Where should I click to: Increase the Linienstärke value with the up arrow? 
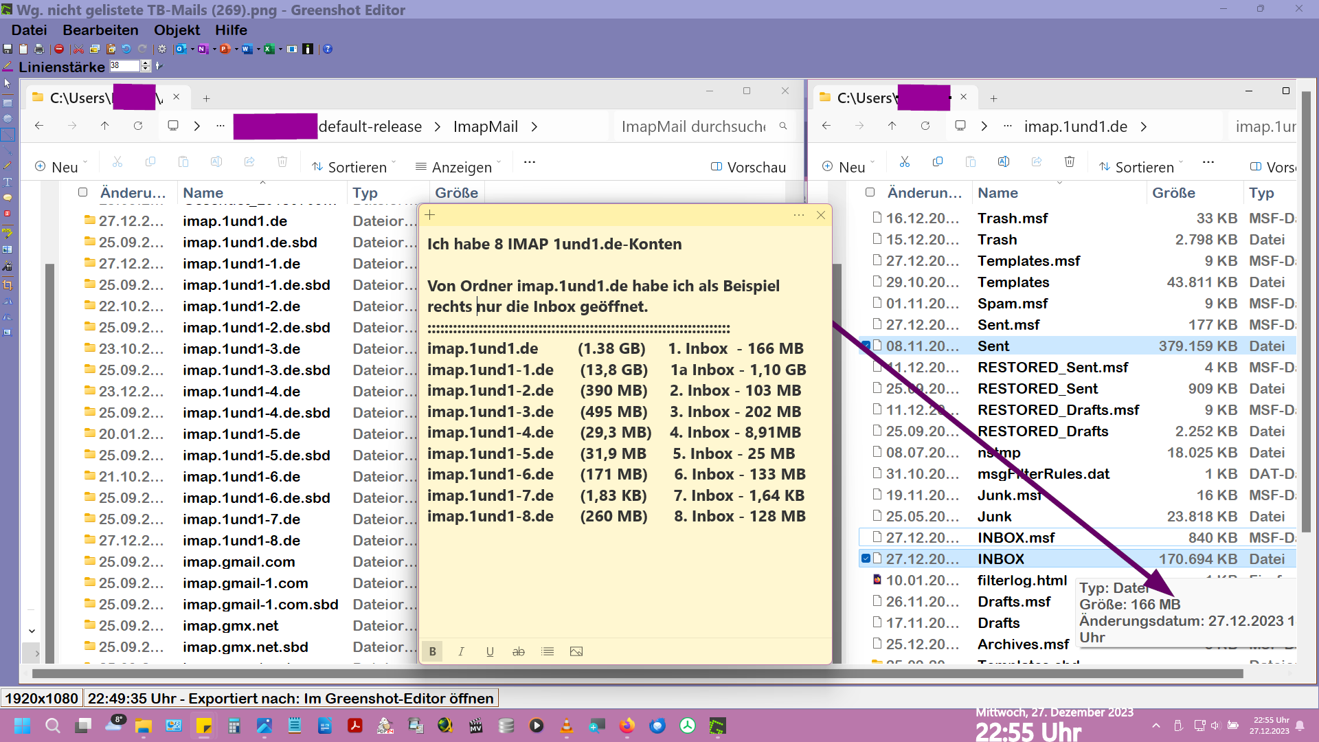tap(146, 63)
